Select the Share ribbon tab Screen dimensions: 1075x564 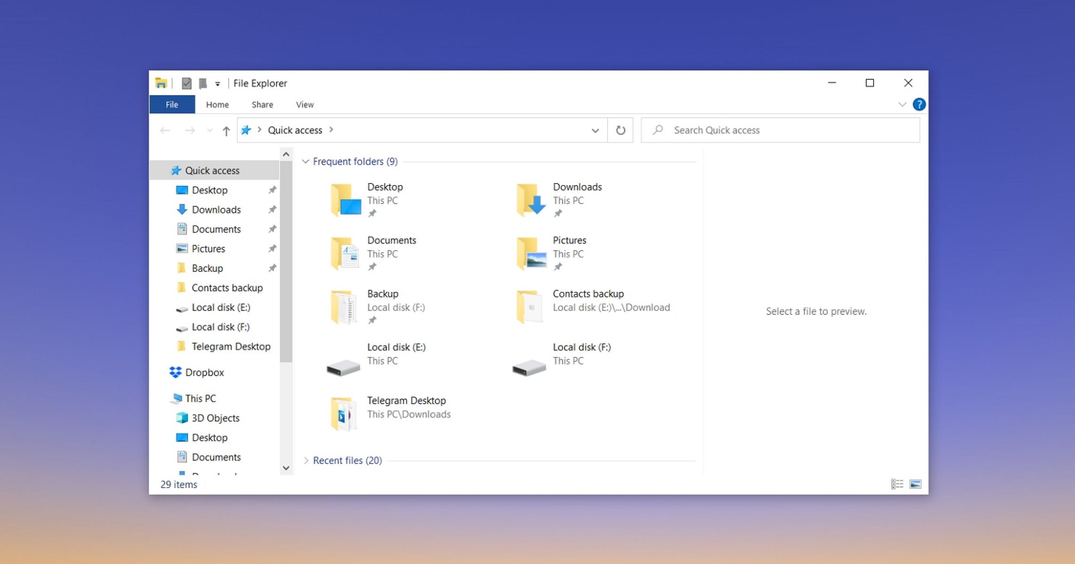tap(261, 104)
